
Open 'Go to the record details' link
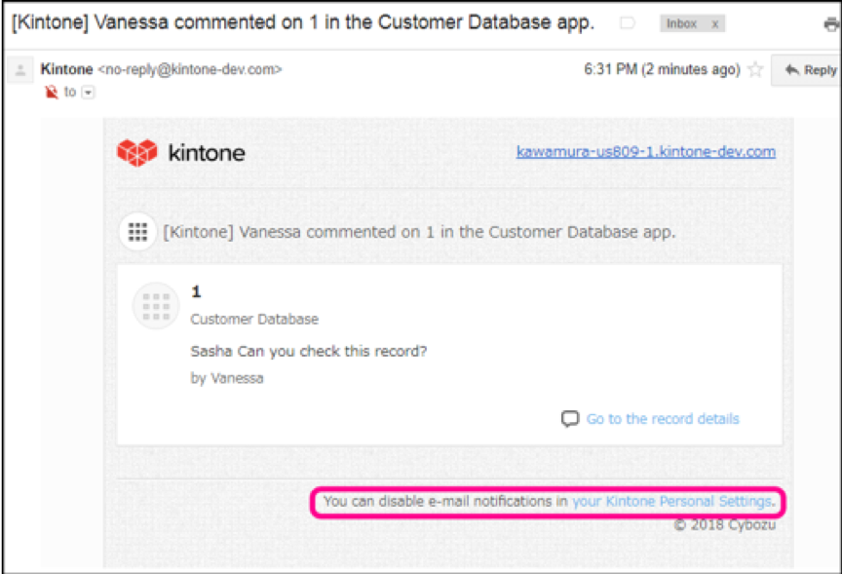point(663,419)
